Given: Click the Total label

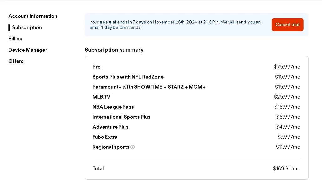Looking at the screenshot, I should [98, 169].
